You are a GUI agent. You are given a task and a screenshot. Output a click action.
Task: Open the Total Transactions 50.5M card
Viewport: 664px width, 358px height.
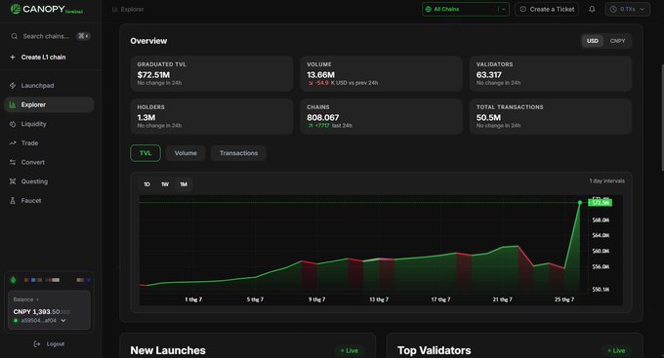point(551,116)
